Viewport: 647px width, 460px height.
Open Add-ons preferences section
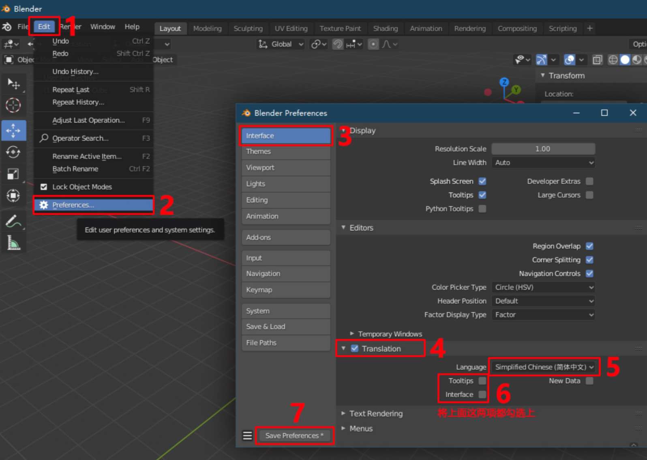pyautogui.click(x=286, y=238)
